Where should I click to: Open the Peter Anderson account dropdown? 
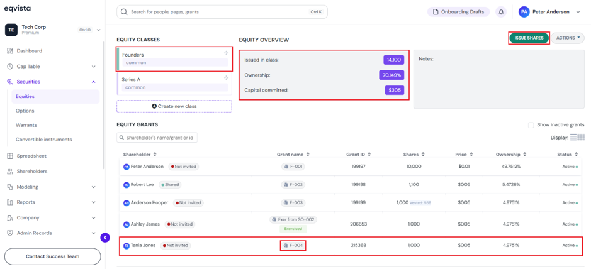coord(578,12)
